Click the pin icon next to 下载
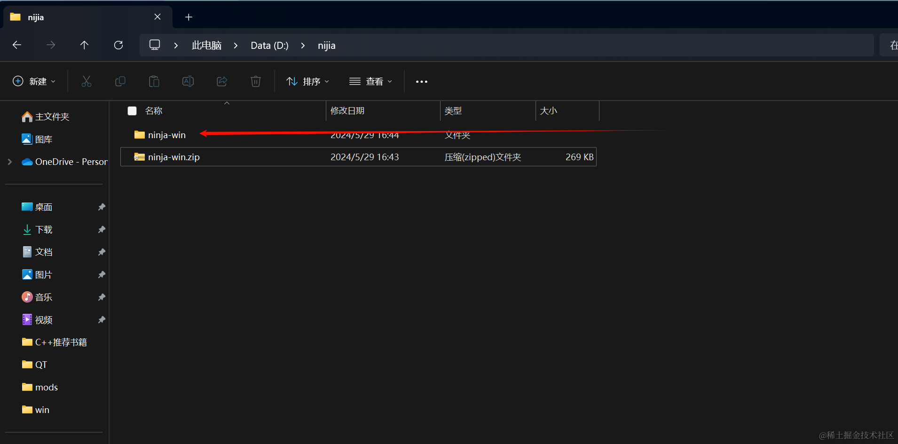This screenshot has height=444, width=898. point(102,229)
